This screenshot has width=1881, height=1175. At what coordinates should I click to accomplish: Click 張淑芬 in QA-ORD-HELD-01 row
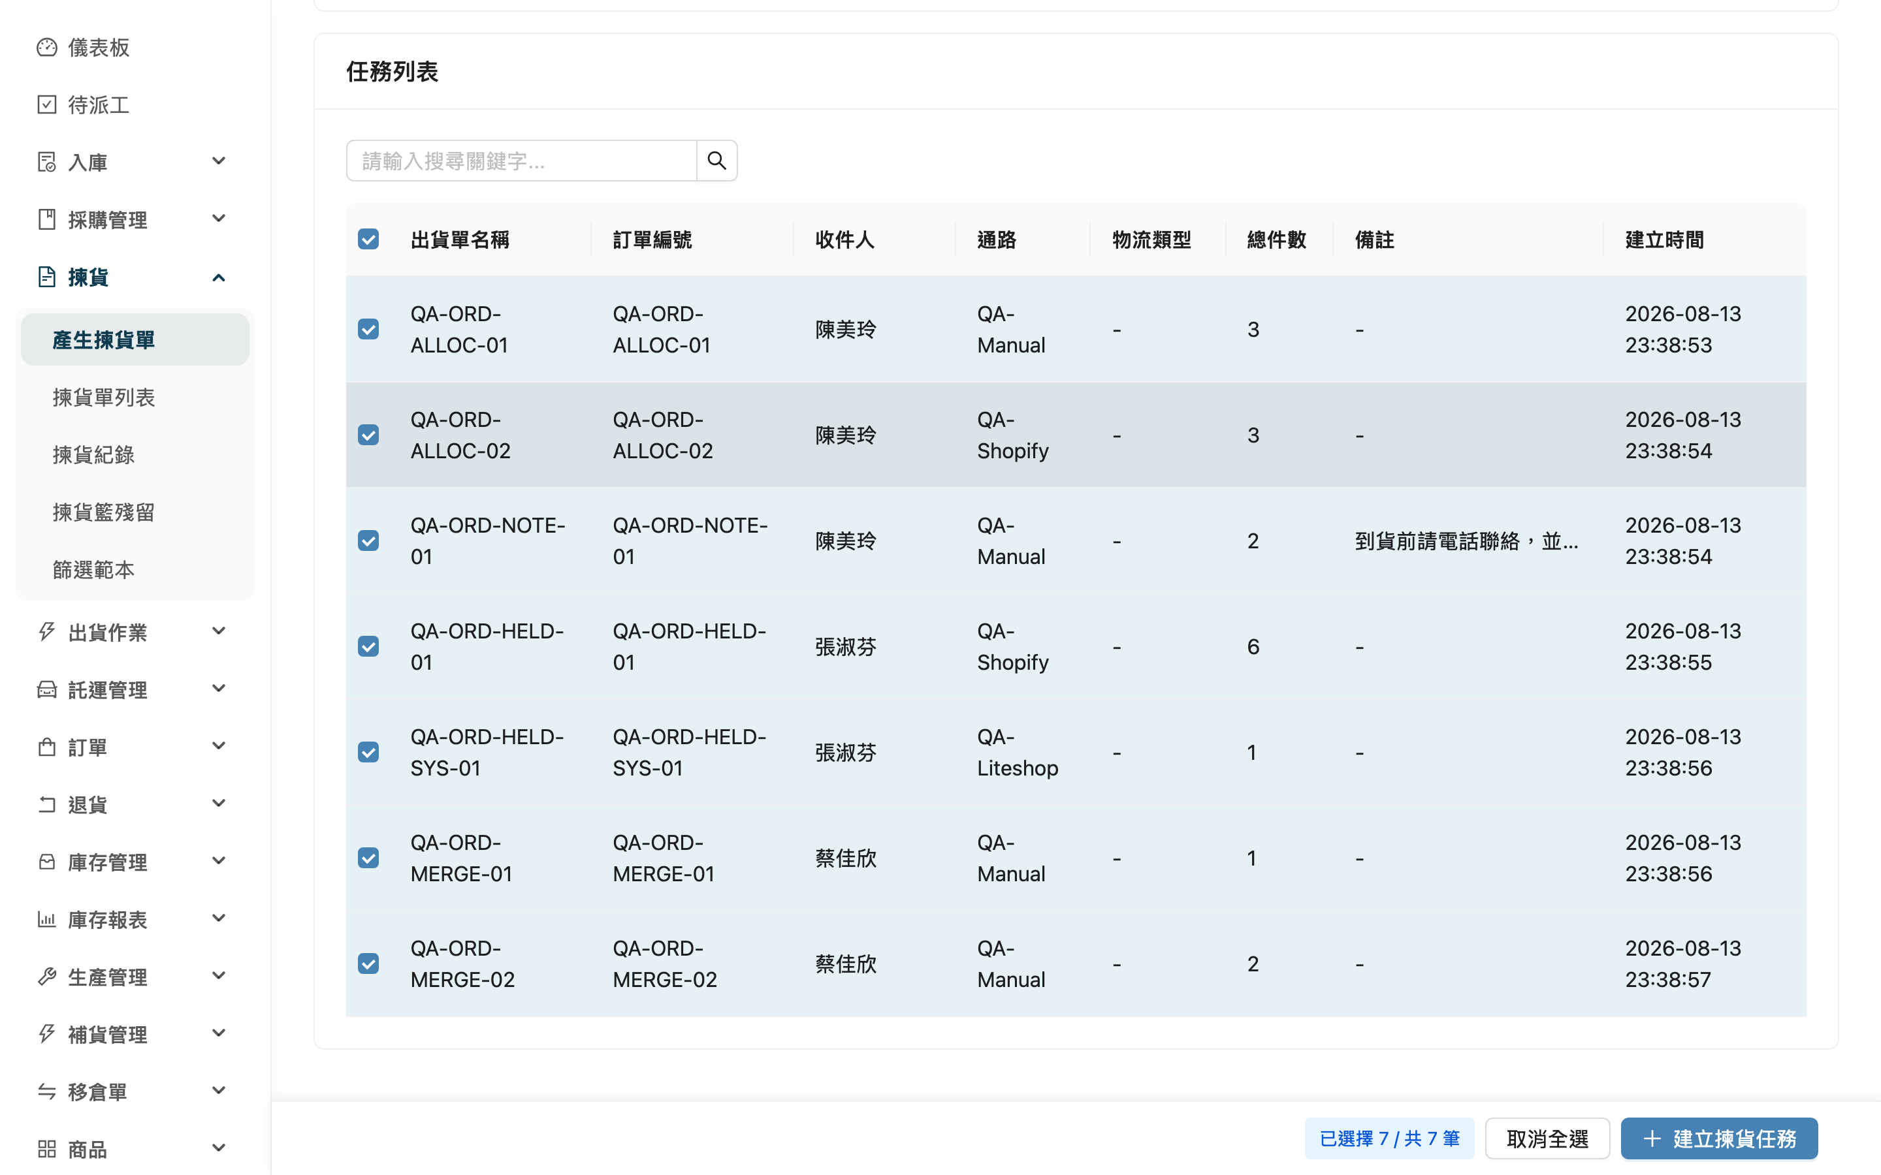[846, 646]
